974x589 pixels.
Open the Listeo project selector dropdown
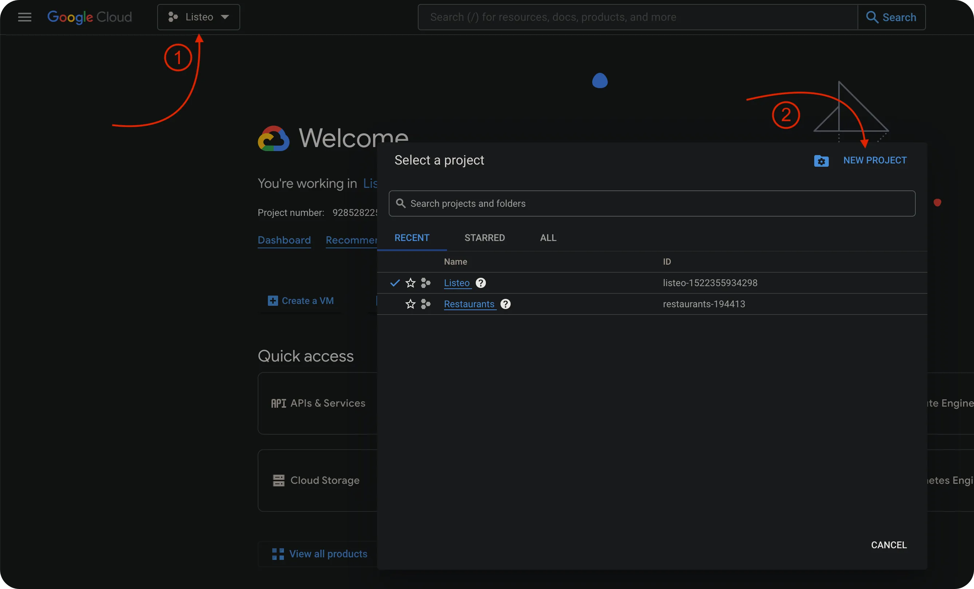198,17
